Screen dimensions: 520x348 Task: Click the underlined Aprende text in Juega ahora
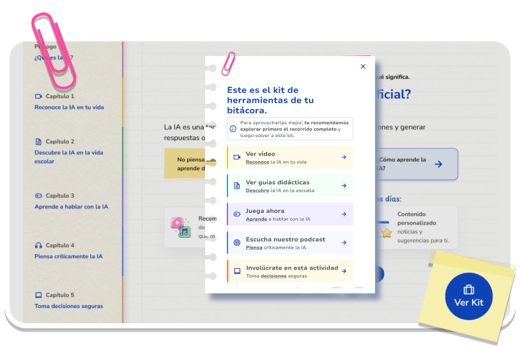256,219
